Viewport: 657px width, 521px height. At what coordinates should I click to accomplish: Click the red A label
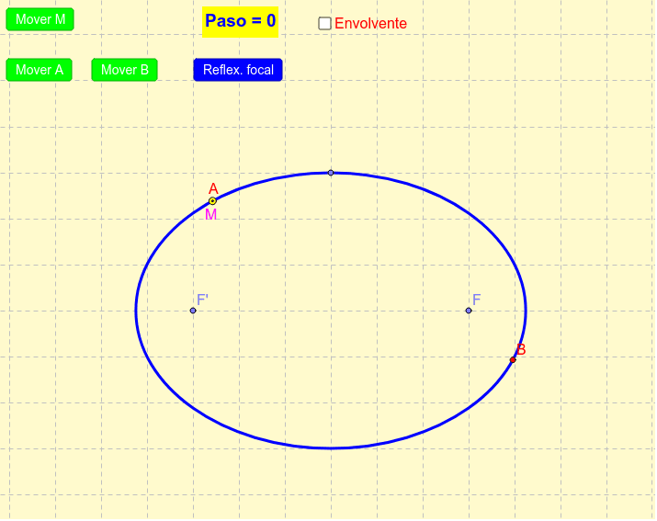213,188
